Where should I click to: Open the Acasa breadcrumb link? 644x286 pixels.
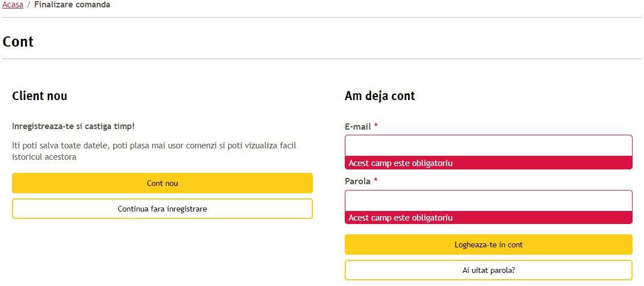13,5
